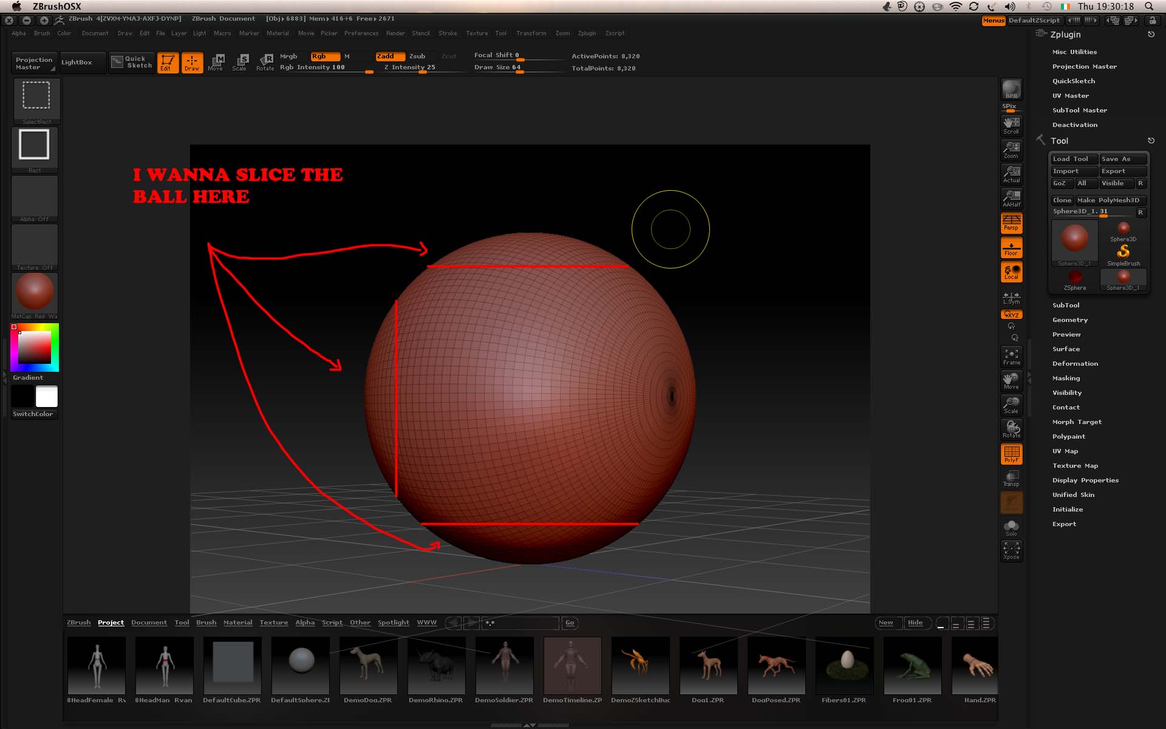Click the BPR render icon
Image resolution: width=1166 pixels, height=729 pixels.
click(x=1011, y=89)
